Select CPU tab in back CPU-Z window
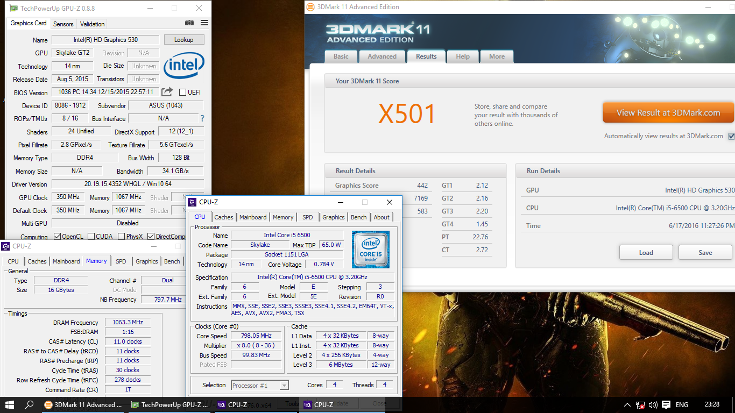The height and width of the screenshot is (413, 735). [x=13, y=261]
